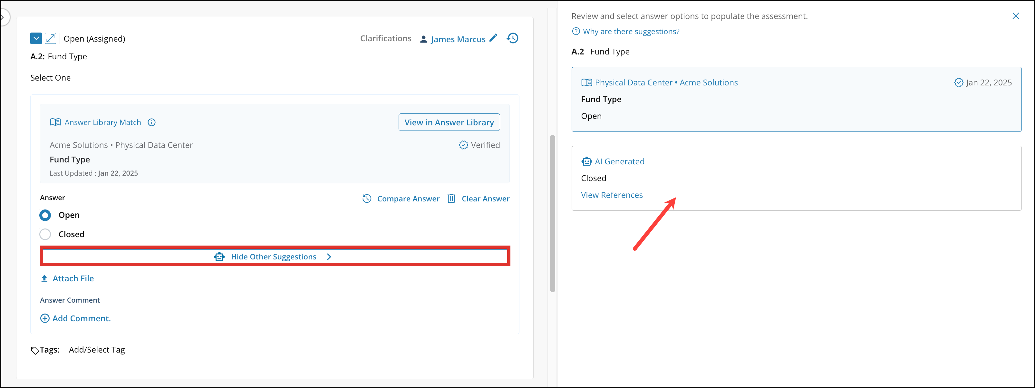Click the trash icon for Clear Answer
The height and width of the screenshot is (388, 1035).
pos(451,199)
